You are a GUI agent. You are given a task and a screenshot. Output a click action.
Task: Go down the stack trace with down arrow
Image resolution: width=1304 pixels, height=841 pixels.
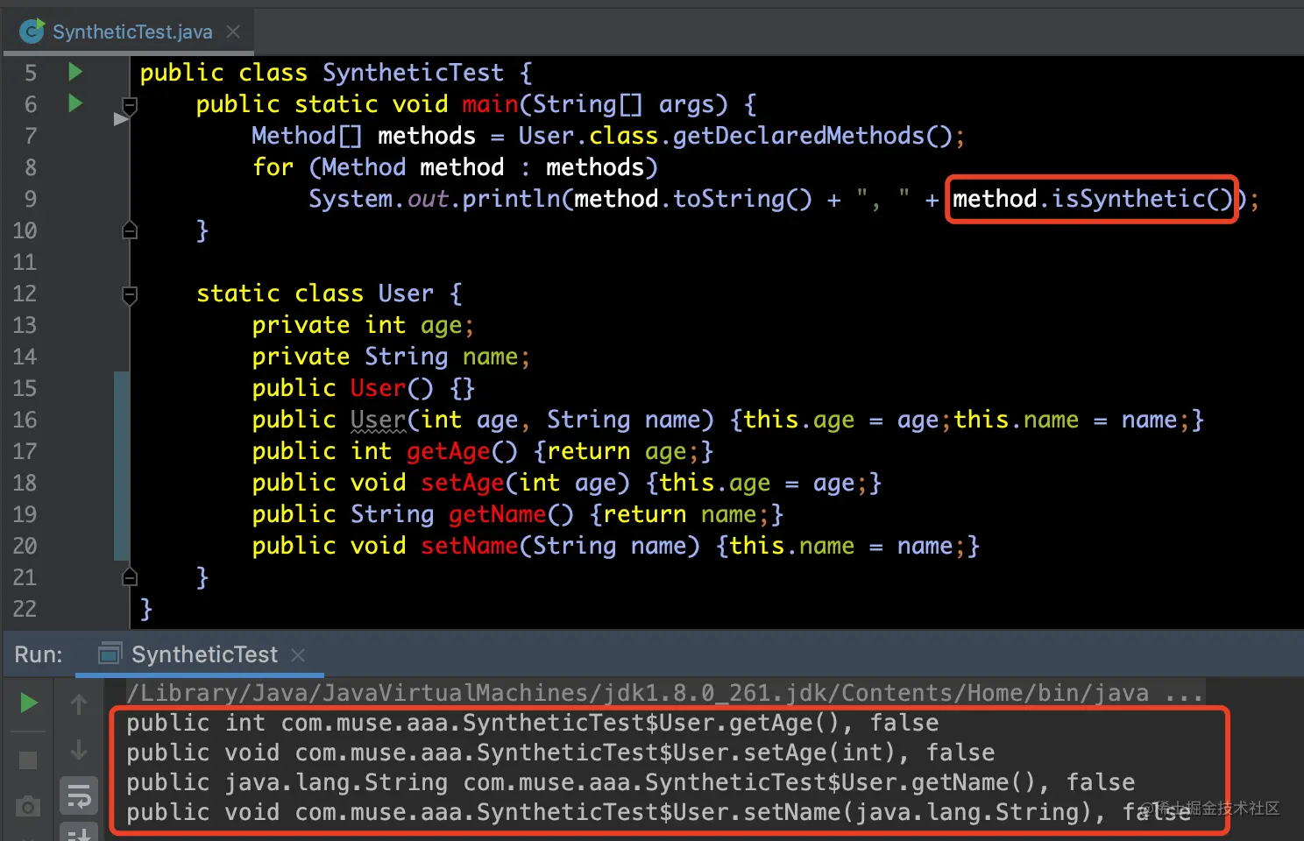click(79, 750)
